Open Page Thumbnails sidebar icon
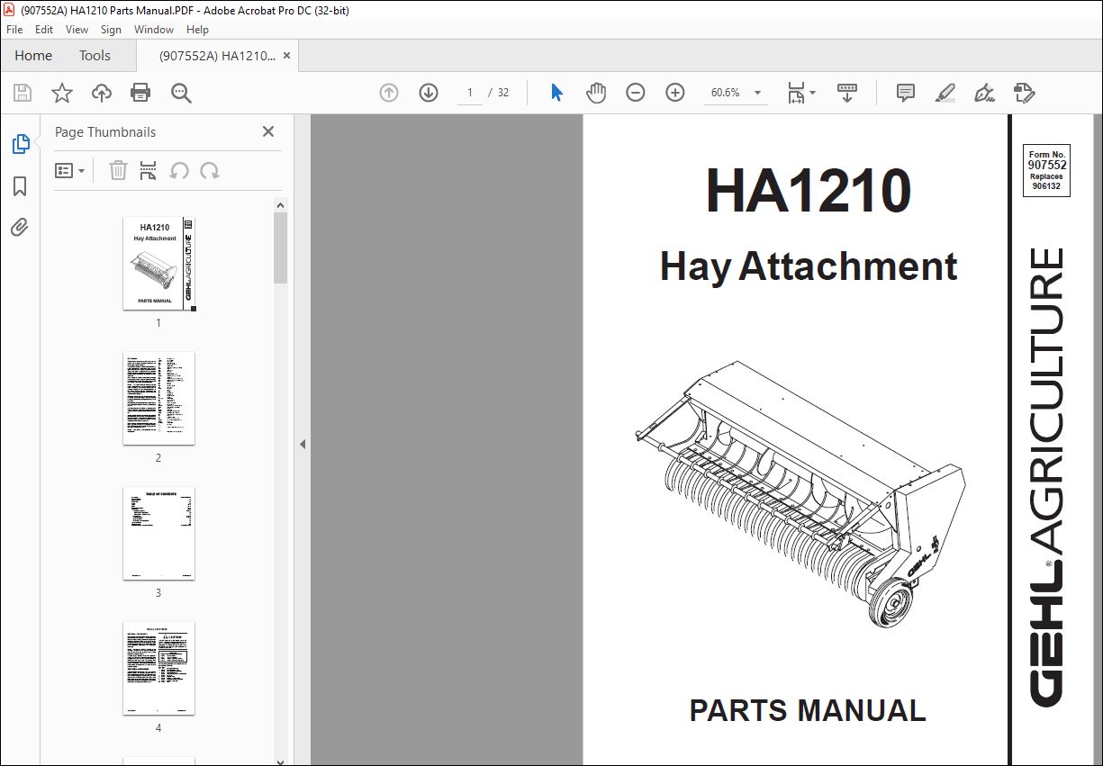 [x=20, y=144]
